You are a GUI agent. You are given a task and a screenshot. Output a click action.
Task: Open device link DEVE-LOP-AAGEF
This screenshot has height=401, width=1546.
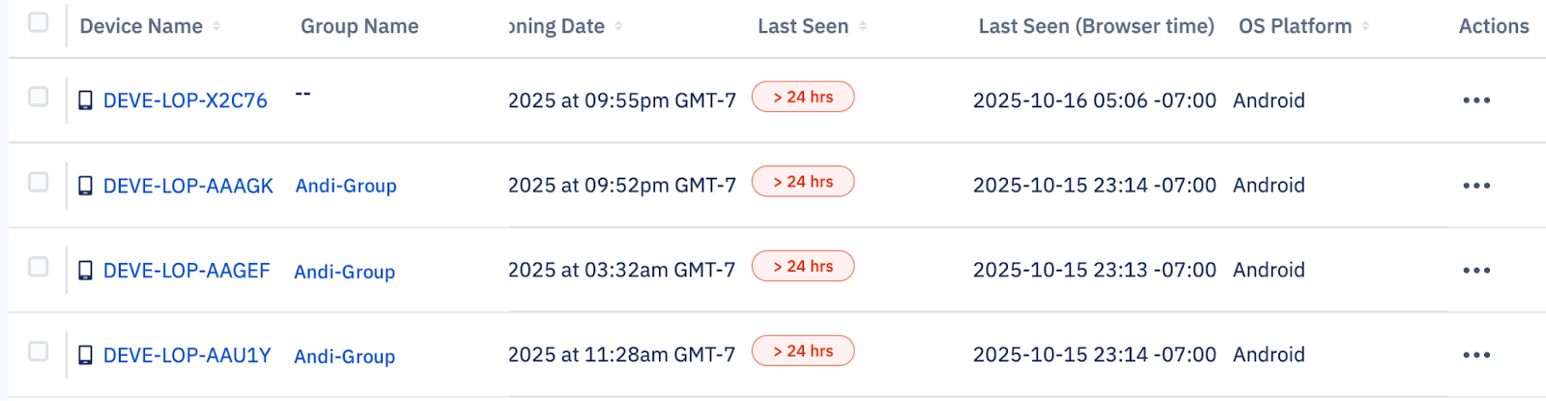pyautogui.click(x=186, y=271)
